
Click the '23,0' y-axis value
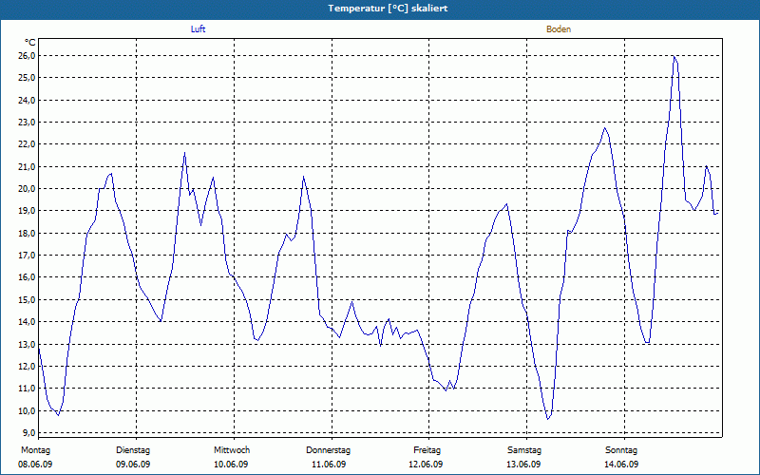tap(27, 123)
